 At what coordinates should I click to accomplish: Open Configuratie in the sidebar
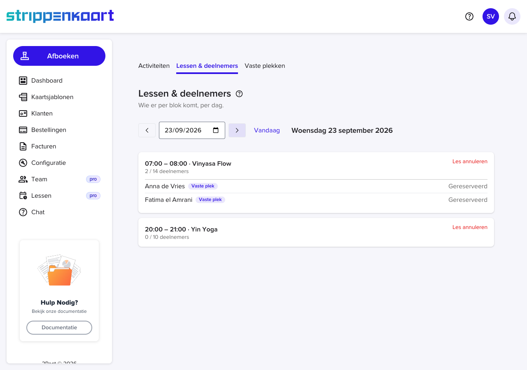[59, 163]
